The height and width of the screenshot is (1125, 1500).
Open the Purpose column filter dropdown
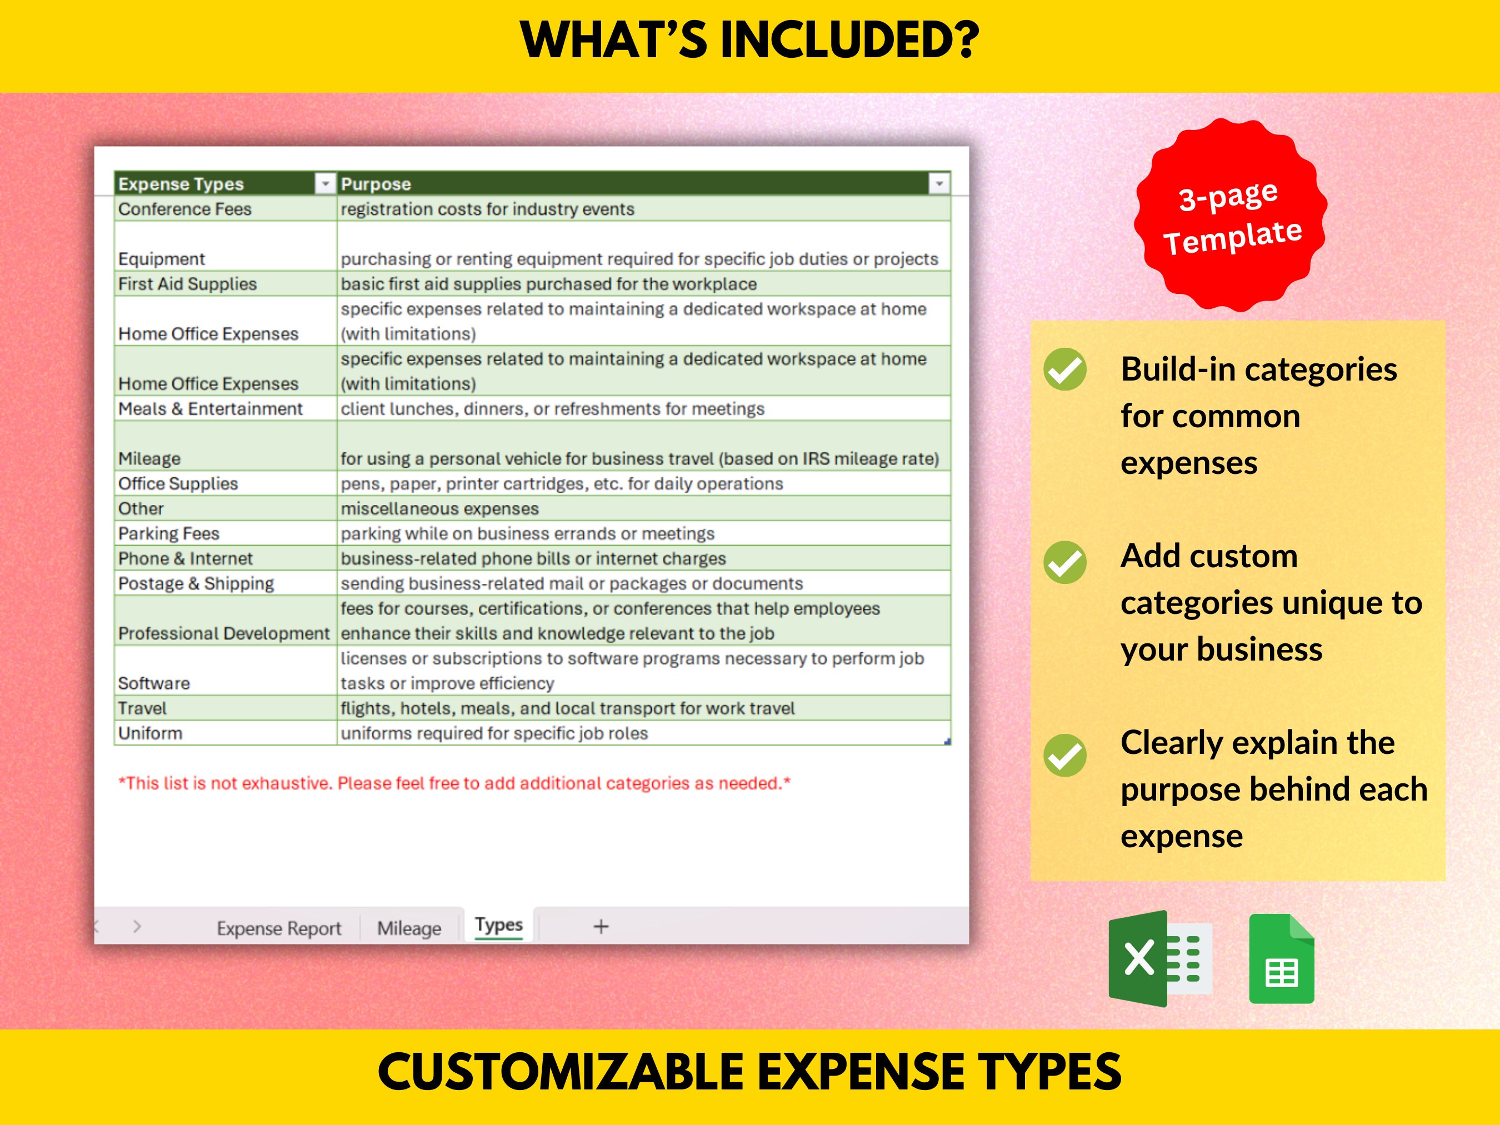coord(939,184)
